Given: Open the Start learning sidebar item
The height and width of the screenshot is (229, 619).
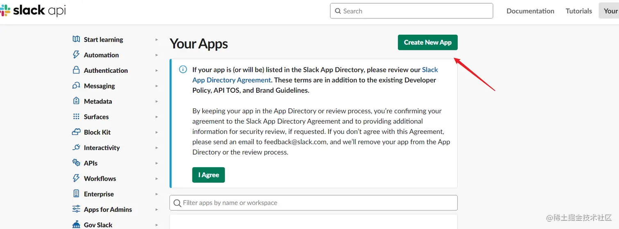Looking at the screenshot, I should click(x=103, y=40).
